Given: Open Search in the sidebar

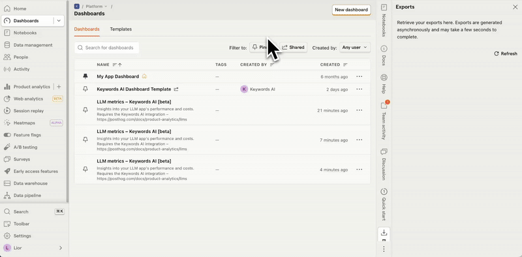Looking at the screenshot, I should click(x=21, y=212).
